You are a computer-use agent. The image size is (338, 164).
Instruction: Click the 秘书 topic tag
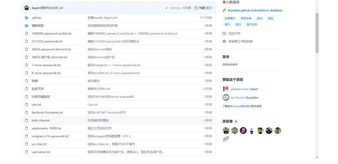pos(260,19)
